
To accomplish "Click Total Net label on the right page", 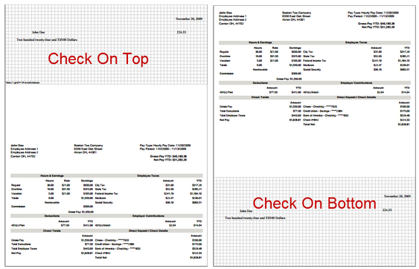I will (x=309, y=124).
